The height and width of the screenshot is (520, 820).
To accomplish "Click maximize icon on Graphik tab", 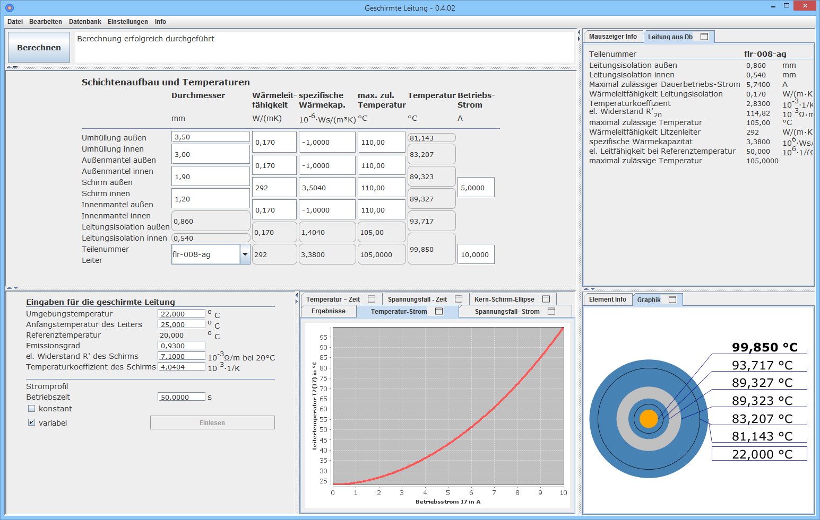I will pyautogui.click(x=672, y=299).
